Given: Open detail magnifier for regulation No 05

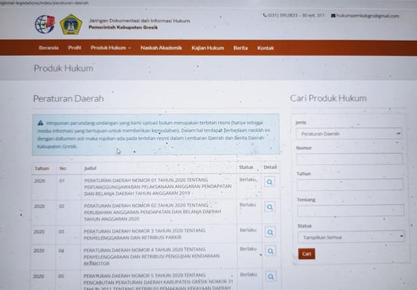Looking at the screenshot, I should [270, 277].
